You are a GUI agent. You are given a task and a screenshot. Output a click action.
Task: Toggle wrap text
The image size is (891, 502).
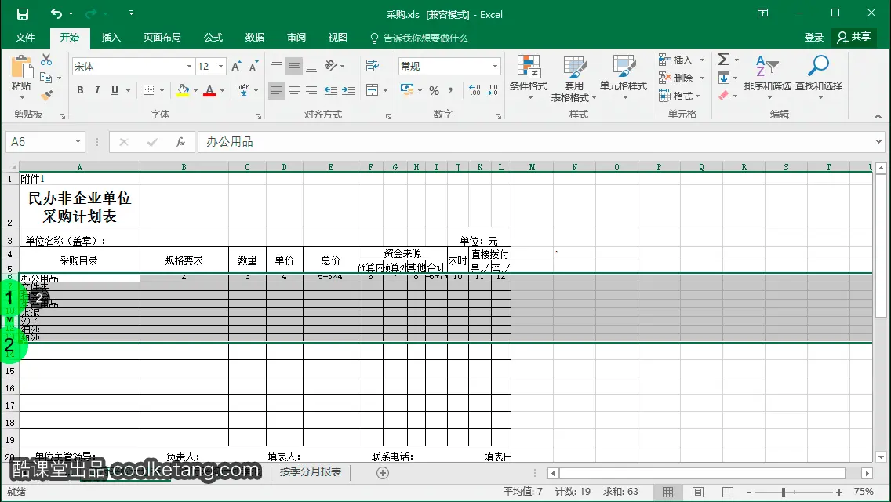tap(373, 66)
